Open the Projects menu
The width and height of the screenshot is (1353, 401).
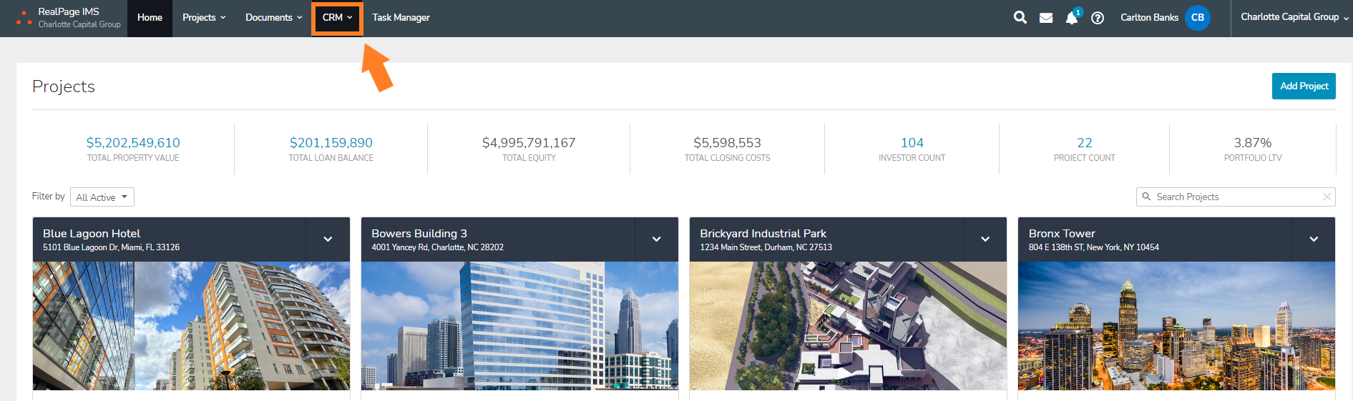204,18
